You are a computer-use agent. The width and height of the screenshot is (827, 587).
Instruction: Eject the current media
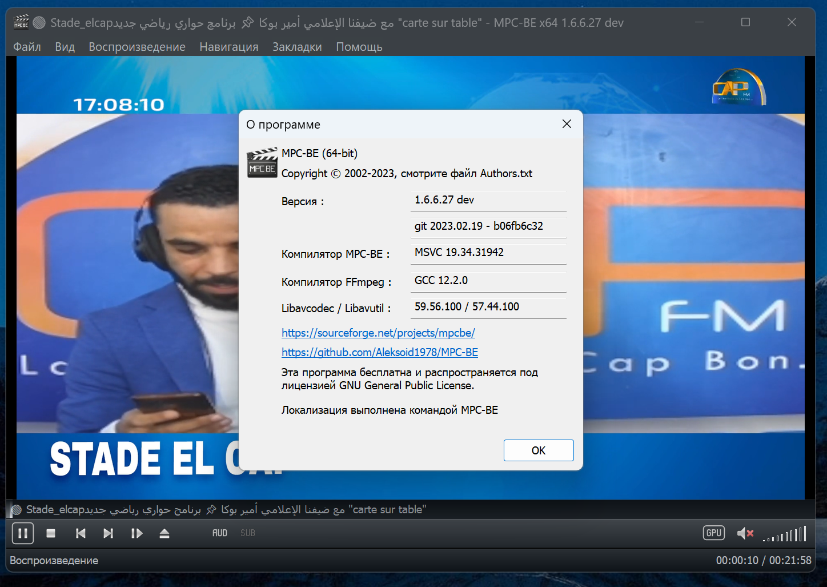pyautogui.click(x=164, y=533)
